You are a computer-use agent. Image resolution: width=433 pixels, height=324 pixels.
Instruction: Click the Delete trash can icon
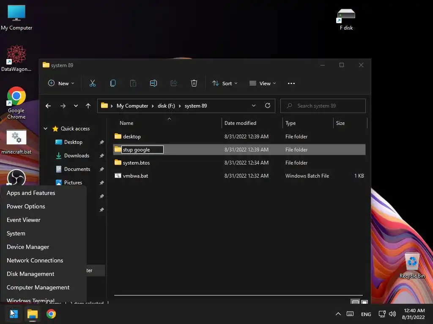194,83
